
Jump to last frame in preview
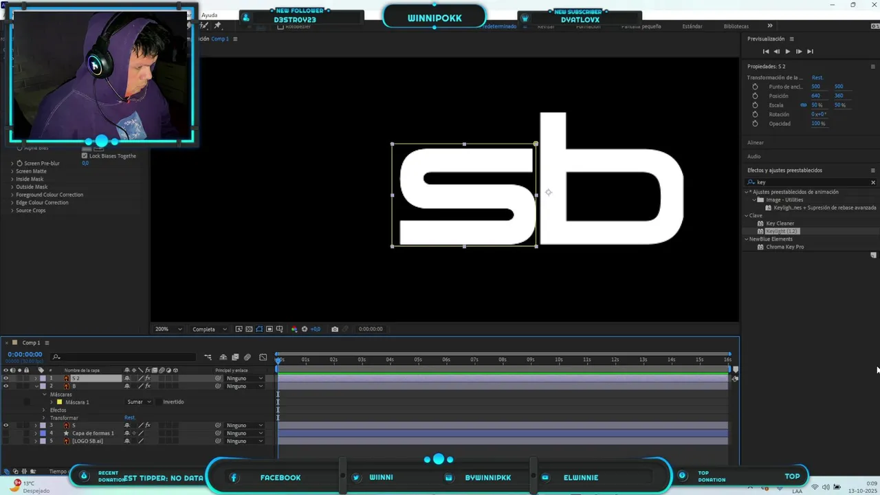coord(810,52)
